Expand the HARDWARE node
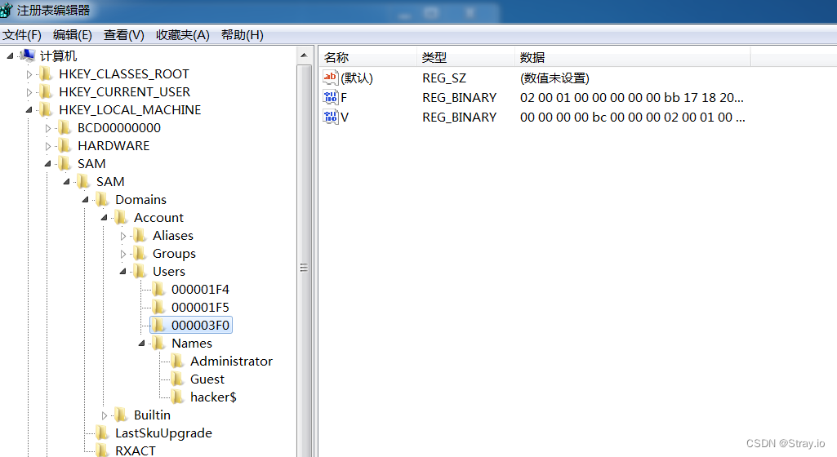Image resolution: width=837 pixels, height=457 pixels. [x=48, y=146]
